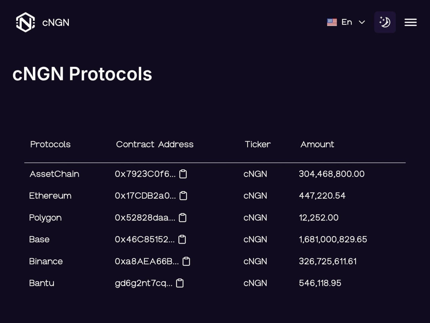Toggle dark mode with the moon icon
This screenshot has height=323, width=430.
[385, 22]
